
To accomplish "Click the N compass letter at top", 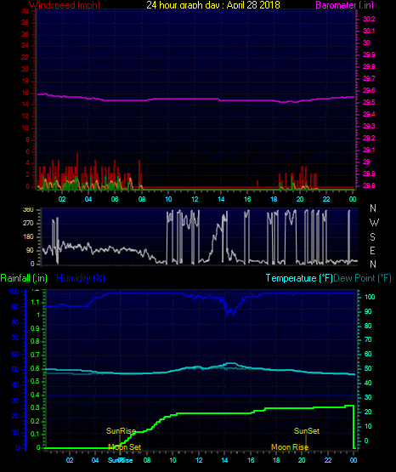I will 373,208.
